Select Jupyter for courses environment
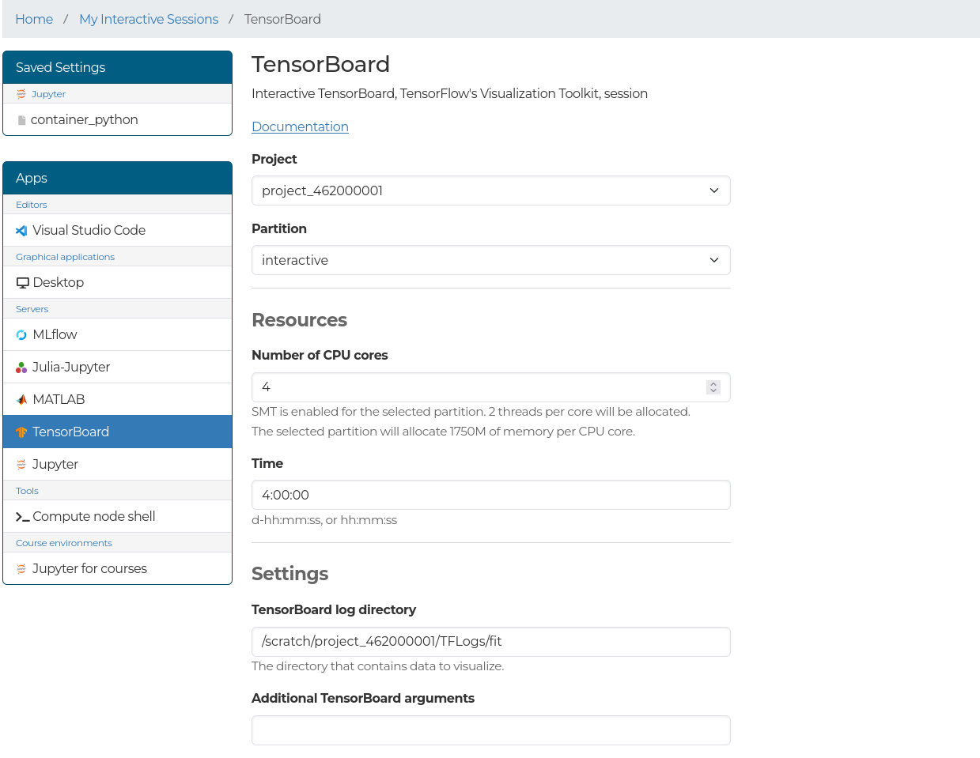This screenshot has height=758, width=980. point(89,568)
